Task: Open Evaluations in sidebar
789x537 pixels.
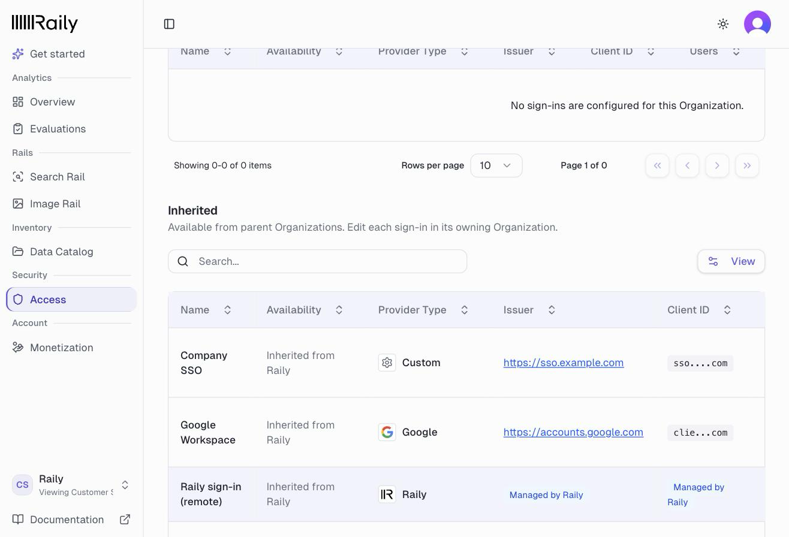Action: (x=71, y=129)
